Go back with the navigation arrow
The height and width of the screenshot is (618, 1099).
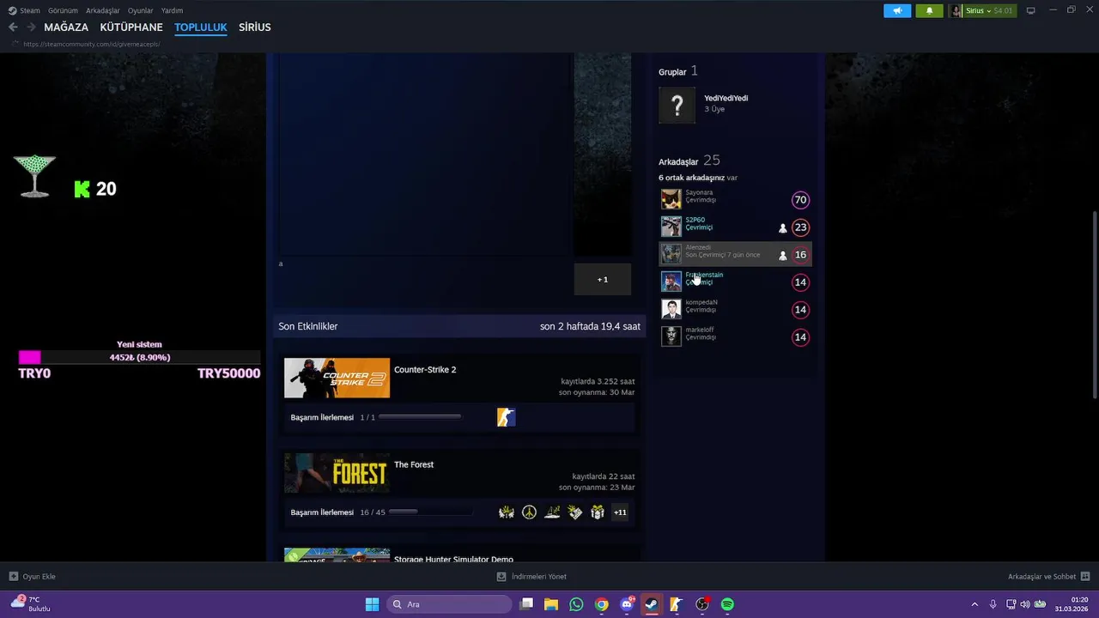[13, 27]
